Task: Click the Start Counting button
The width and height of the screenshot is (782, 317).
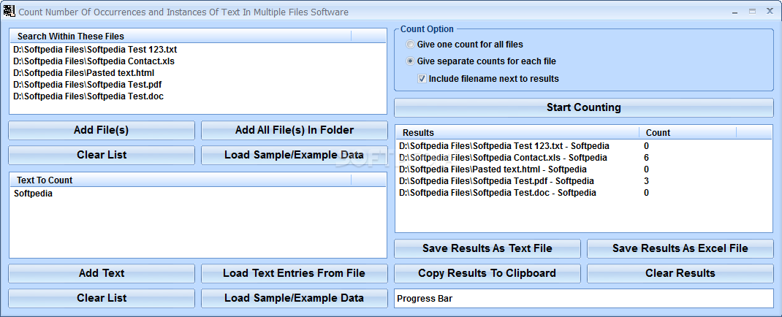Action: (583, 107)
